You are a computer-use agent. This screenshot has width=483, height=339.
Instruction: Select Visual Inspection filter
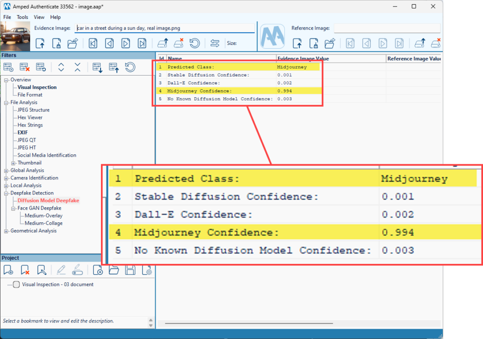coord(37,87)
